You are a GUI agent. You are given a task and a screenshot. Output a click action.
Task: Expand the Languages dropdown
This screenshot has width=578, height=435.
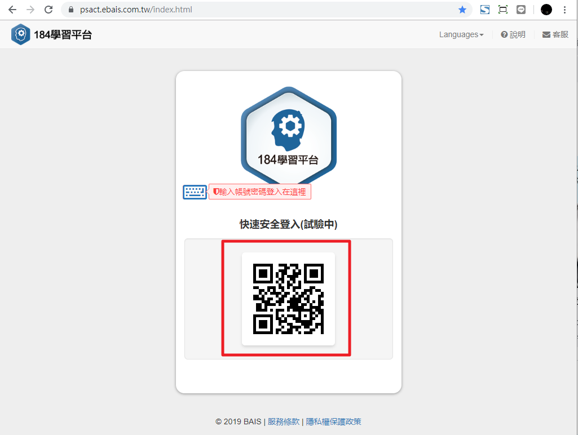tap(461, 34)
